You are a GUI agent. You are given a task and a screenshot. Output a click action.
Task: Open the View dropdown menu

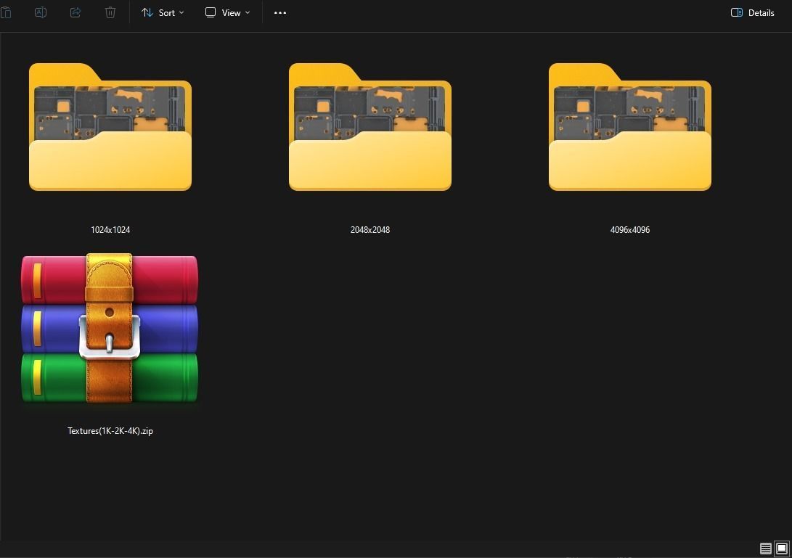(228, 12)
